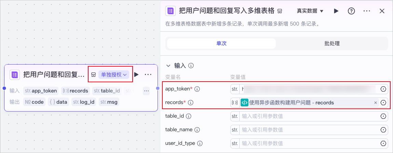This screenshot has width=393, height=153.
Task: Open variable picker for user_id_type
Action: click(x=383, y=143)
